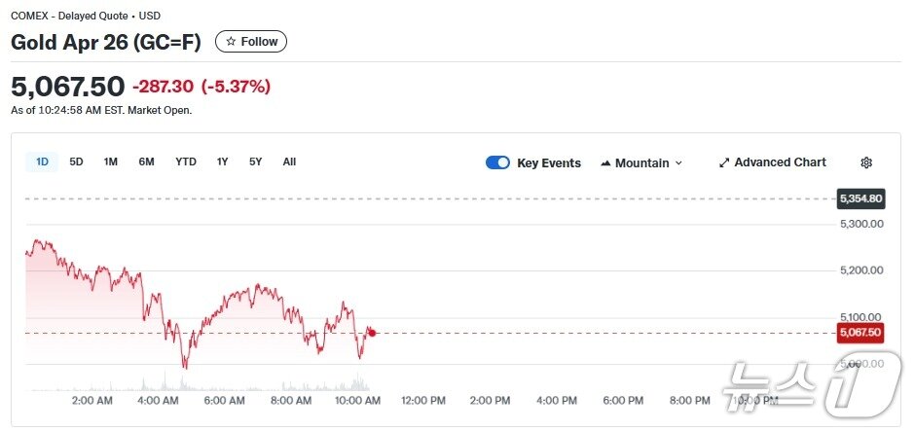This screenshot has height=431, width=915.
Task: Select the YTD range tab
Action: click(x=186, y=162)
